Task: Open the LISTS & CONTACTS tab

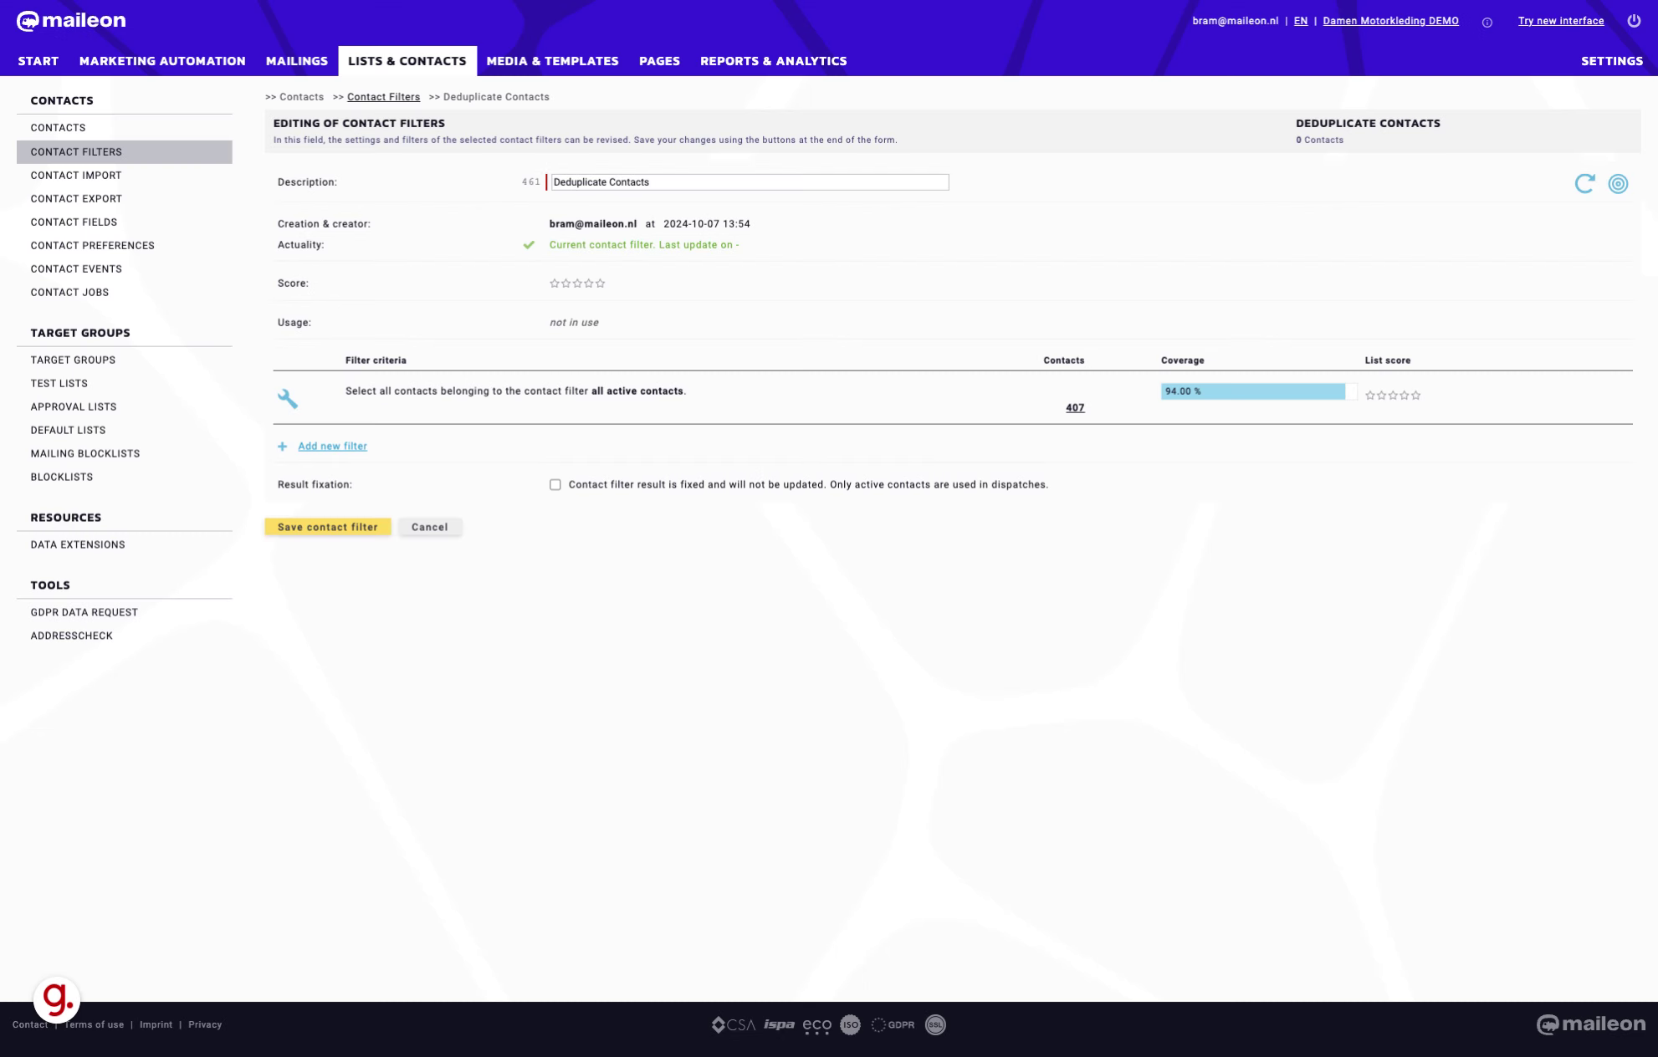Action: coord(407,61)
